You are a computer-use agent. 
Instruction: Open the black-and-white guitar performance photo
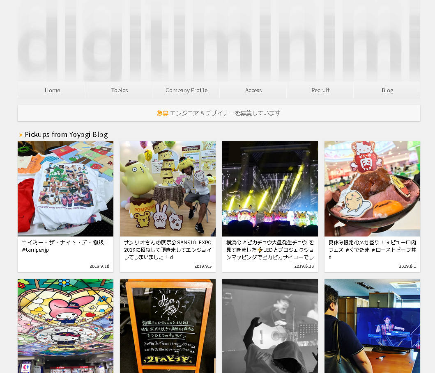pyautogui.click(x=270, y=325)
